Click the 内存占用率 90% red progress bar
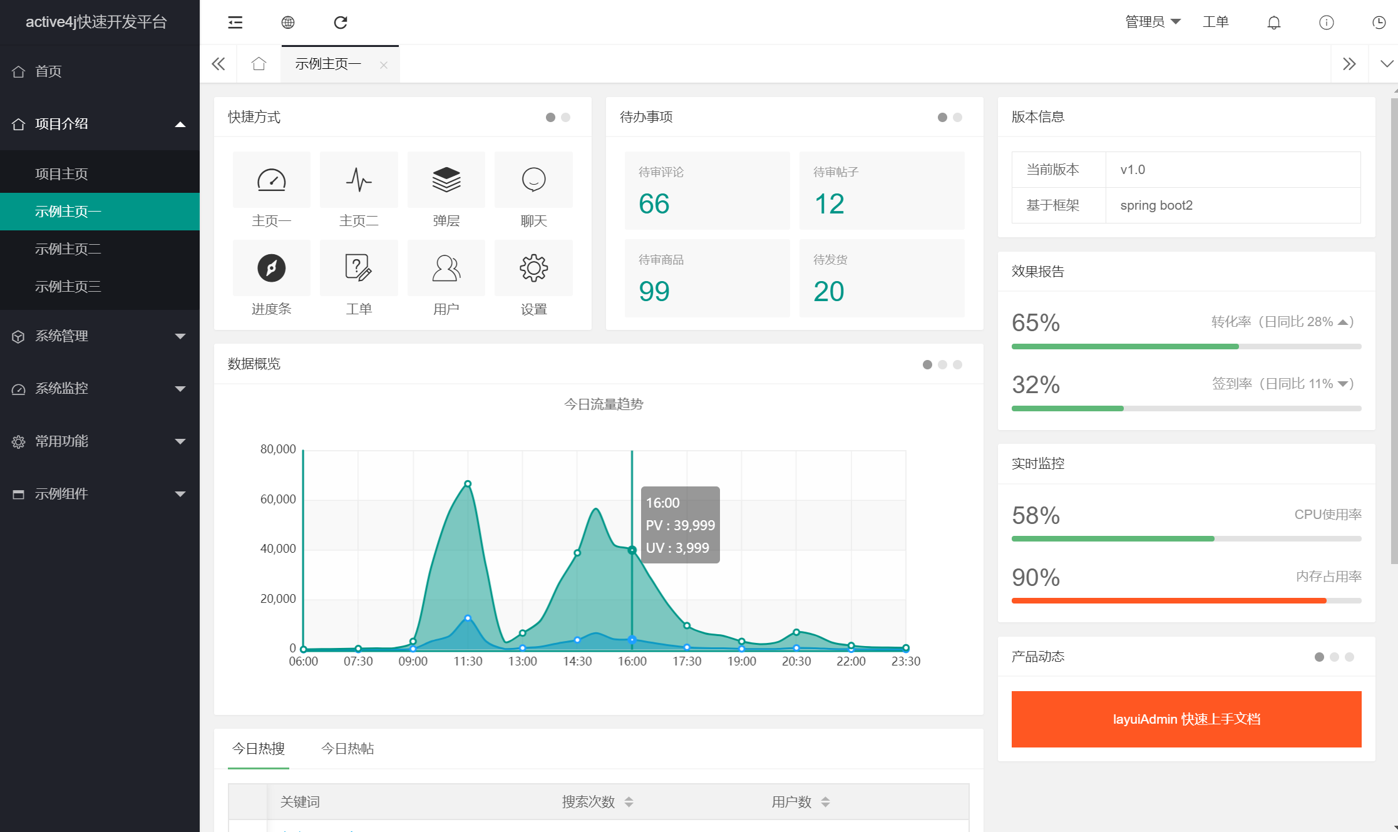The width and height of the screenshot is (1398, 832). pyautogui.click(x=1186, y=601)
